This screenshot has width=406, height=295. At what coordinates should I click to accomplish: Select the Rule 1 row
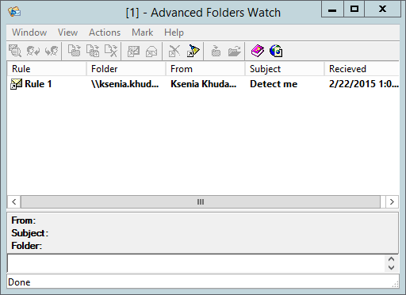(203, 84)
